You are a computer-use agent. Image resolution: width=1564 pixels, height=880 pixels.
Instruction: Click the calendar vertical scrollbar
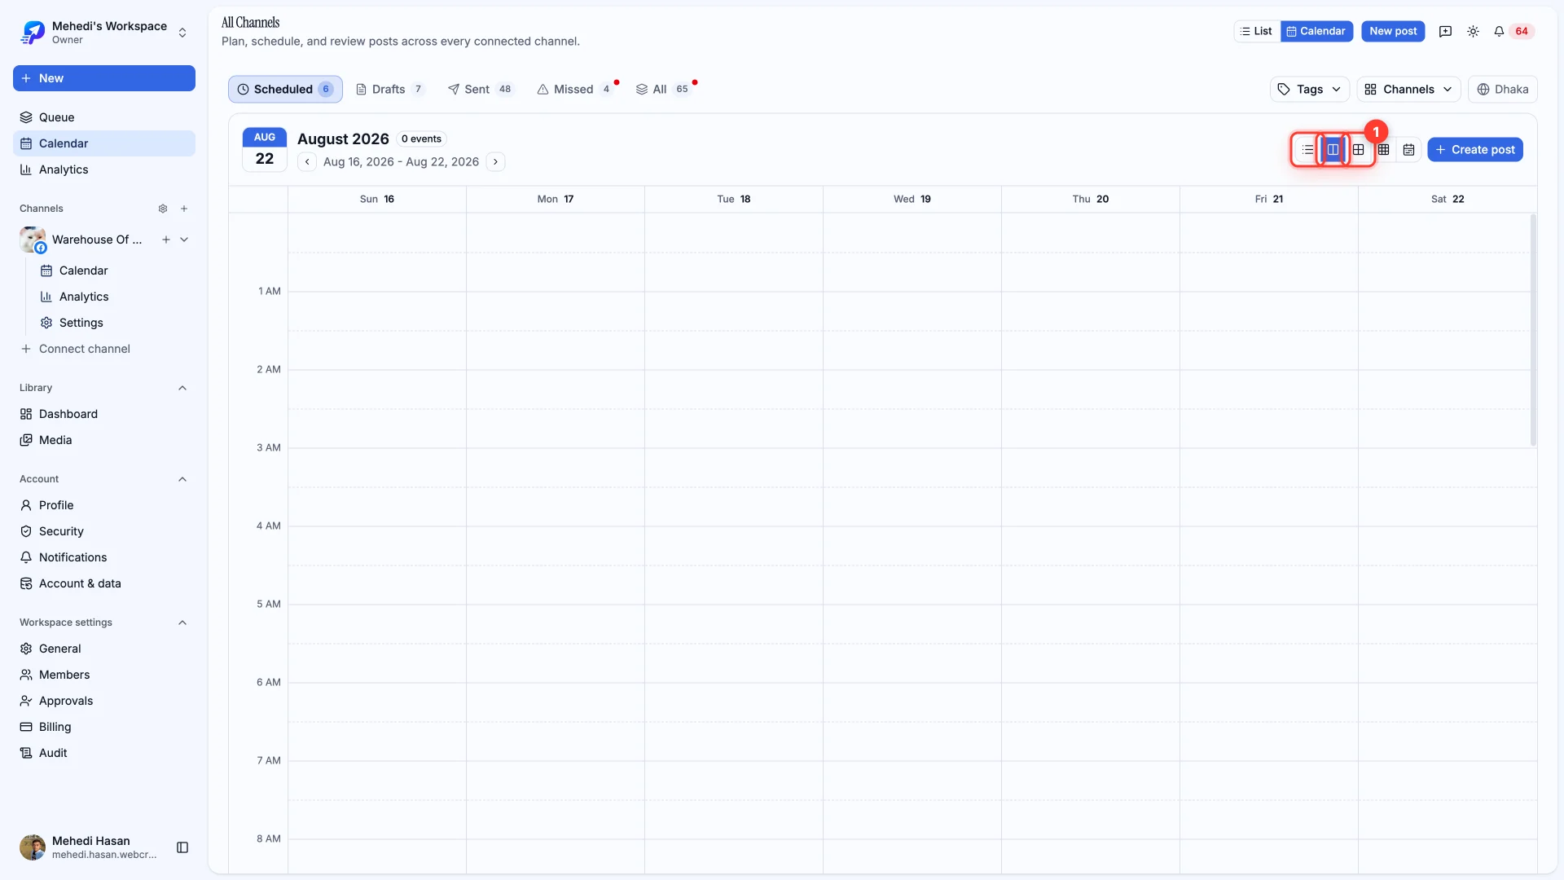click(1533, 330)
